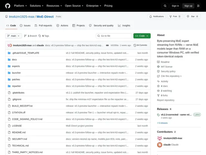The height and width of the screenshot is (155, 206).
Task: Open TECHNICAL.md file
Action: [x=20, y=146]
